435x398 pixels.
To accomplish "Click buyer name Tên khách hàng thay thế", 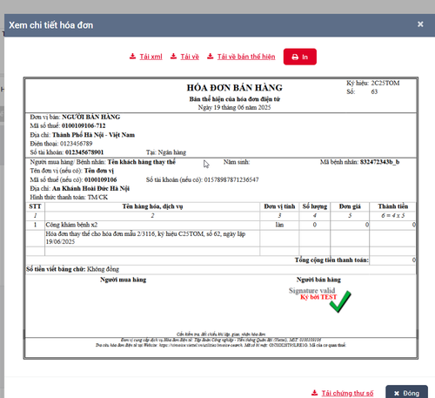I will (142, 162).
